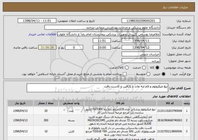The image size is (198, 140).
Task: Choose the جزیی purchase process option
Action: [x=163, y=74]
